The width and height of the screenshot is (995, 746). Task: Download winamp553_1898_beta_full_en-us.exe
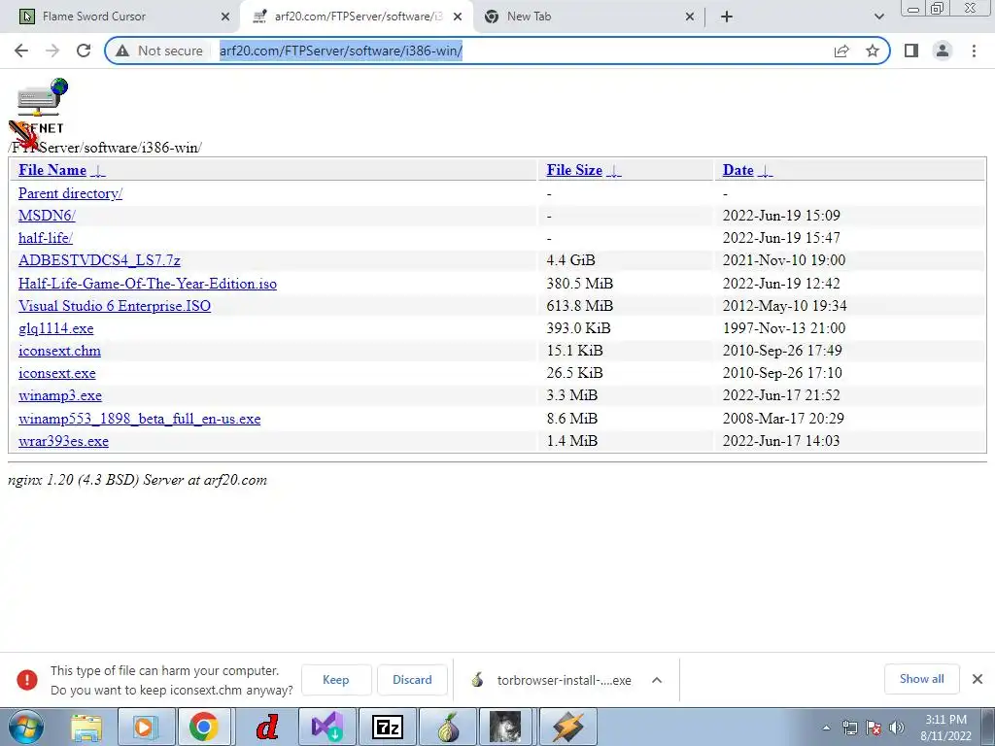point(140,419)
